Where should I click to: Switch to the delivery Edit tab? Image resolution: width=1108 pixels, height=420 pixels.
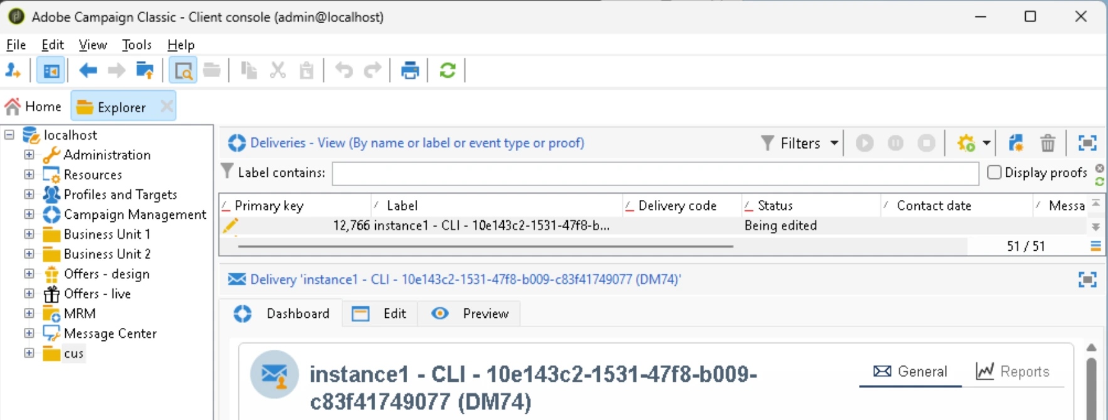point(379,313)
